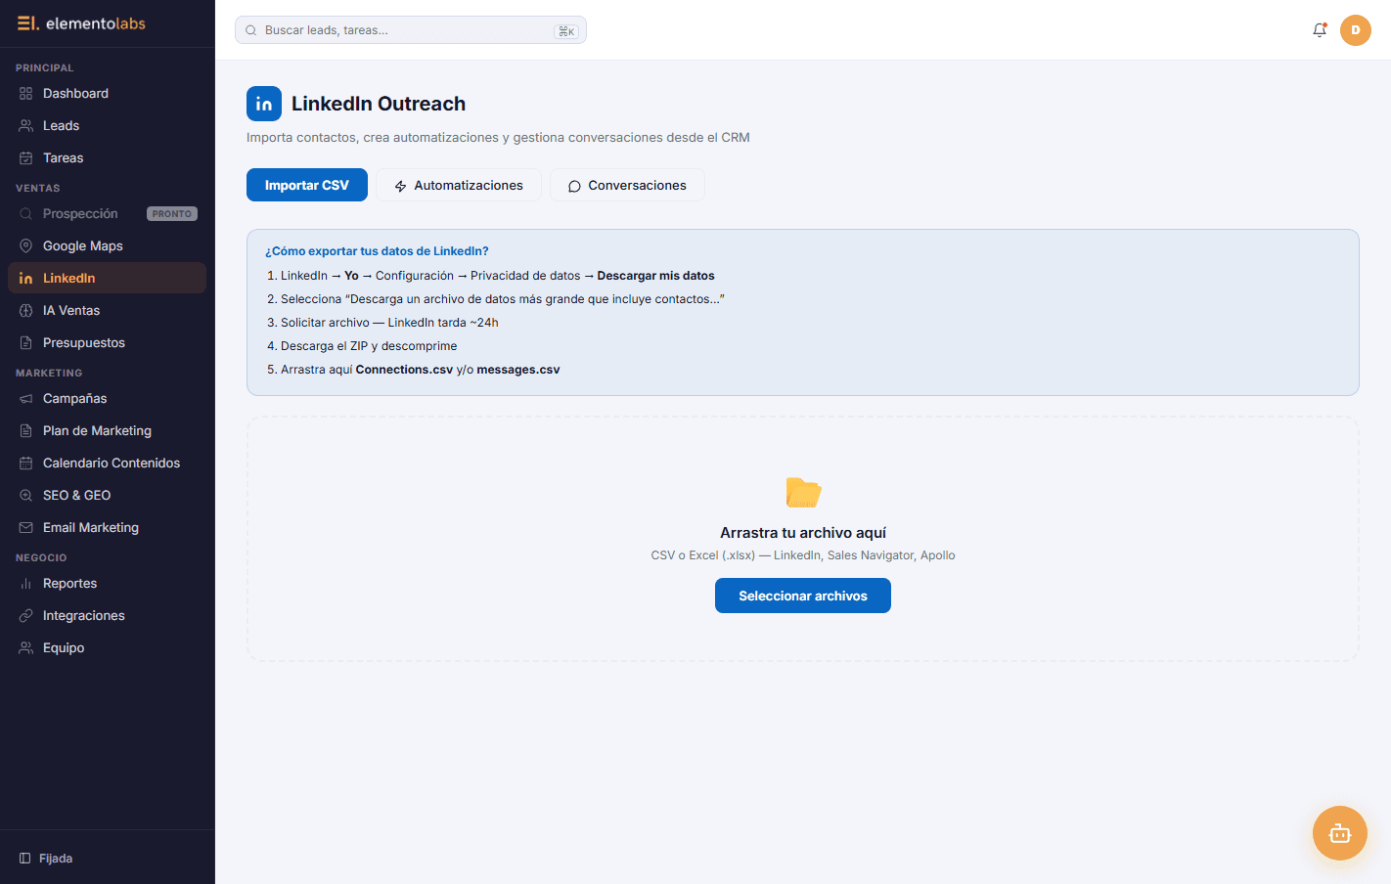Open Dashboard via its grid icon

[26, 94]
